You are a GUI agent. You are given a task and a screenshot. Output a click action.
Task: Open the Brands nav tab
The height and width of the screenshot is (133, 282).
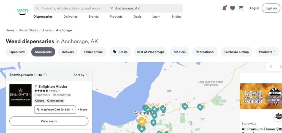94,17
